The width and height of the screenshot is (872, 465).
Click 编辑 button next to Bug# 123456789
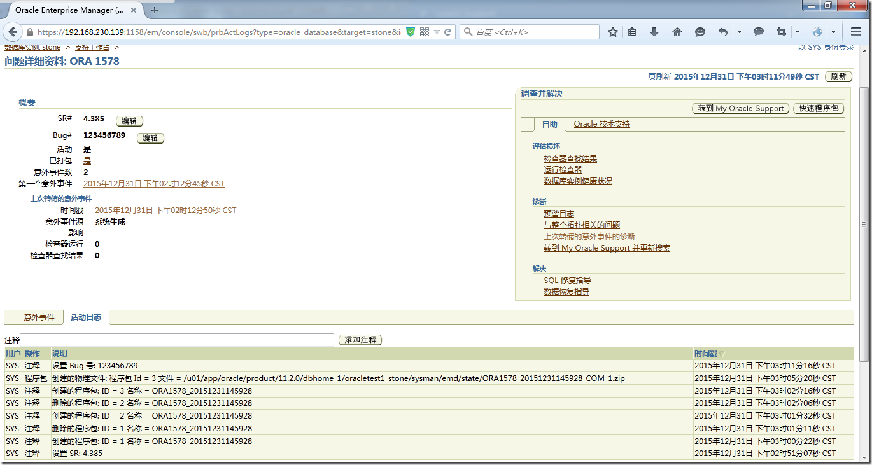click(150, 138)
